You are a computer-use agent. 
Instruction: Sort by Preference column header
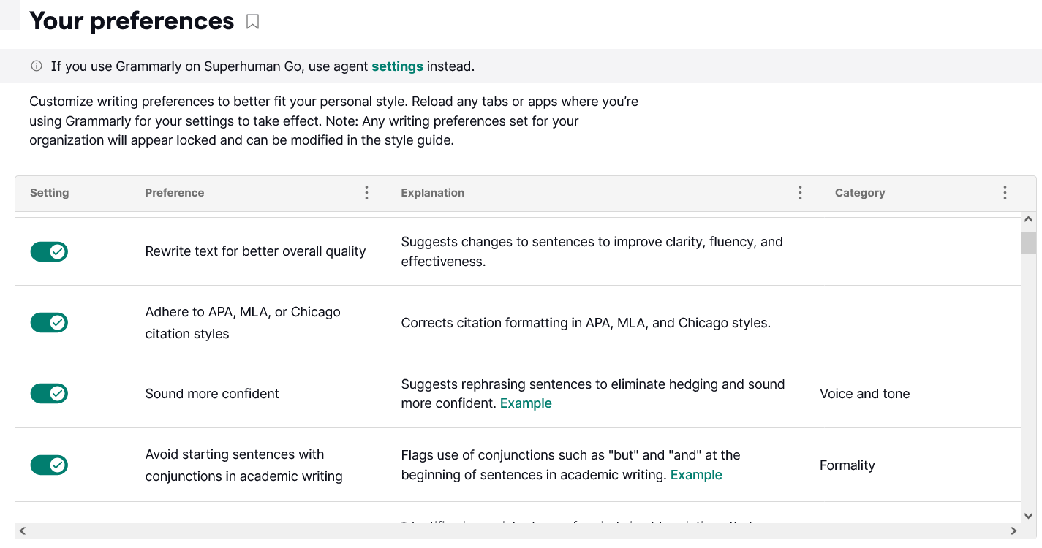pyautogui.click(x=175, y=193)
